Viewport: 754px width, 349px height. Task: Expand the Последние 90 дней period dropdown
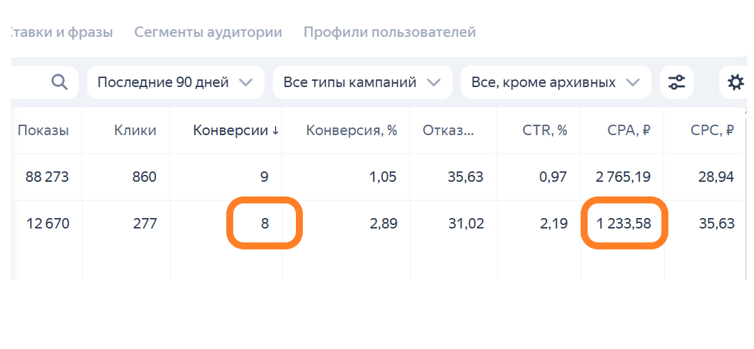(175, 82)
